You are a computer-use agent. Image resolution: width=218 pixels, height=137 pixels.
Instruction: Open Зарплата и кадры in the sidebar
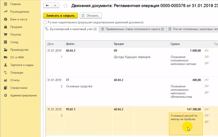[22, 65]
